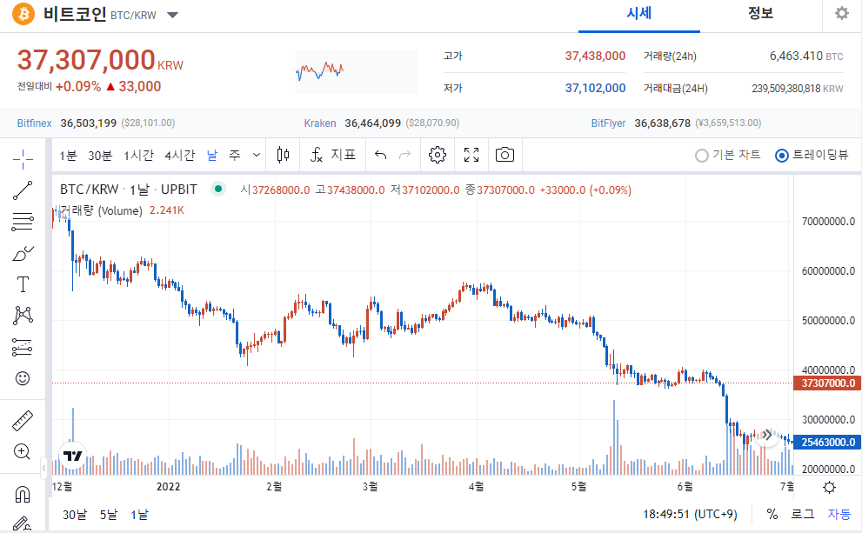Switch to the 시세 tab
Viewport: 862px width, 533px height.
(x=638, y=14)
